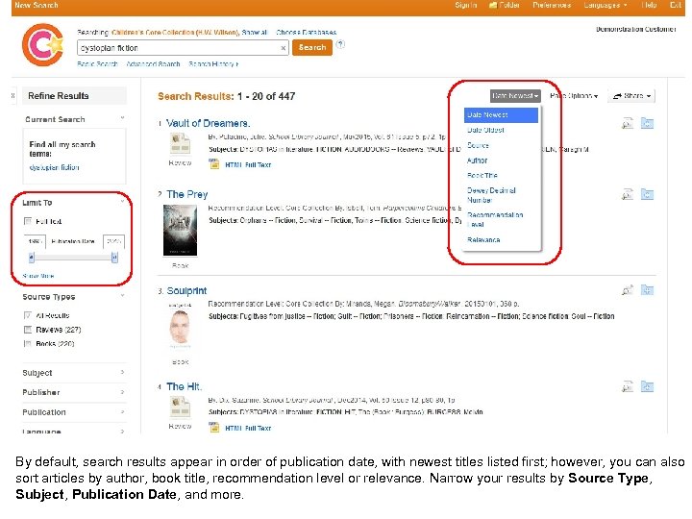Click the Exit link
Image resolution: width=692 pixels, height=519 pixels.
(x=676, y=6)
